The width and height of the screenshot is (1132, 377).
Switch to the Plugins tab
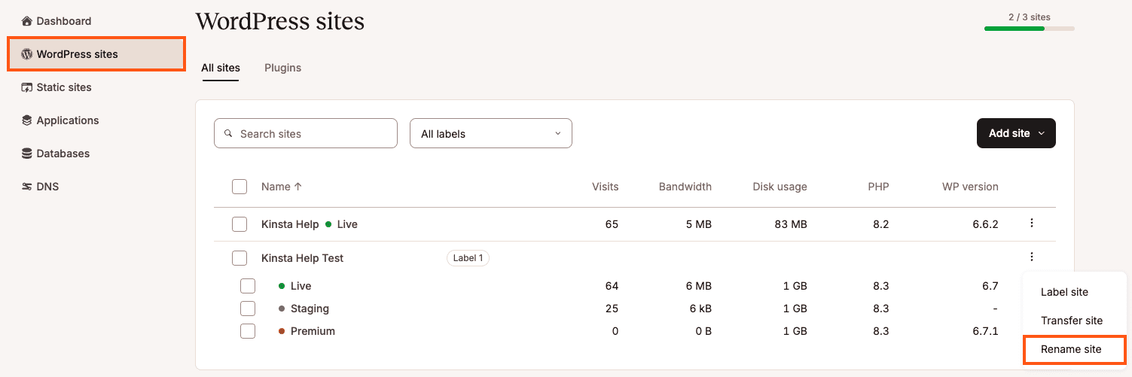pos(282,68)
